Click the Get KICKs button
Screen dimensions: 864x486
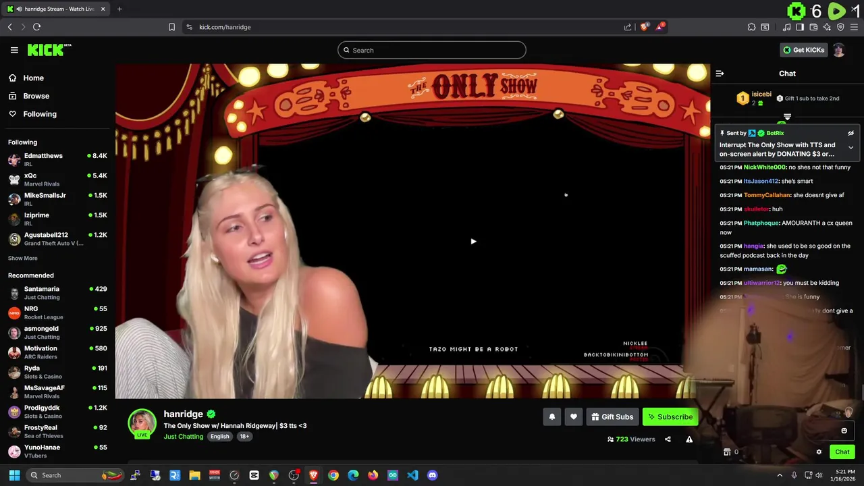click(x=803, y=50)
